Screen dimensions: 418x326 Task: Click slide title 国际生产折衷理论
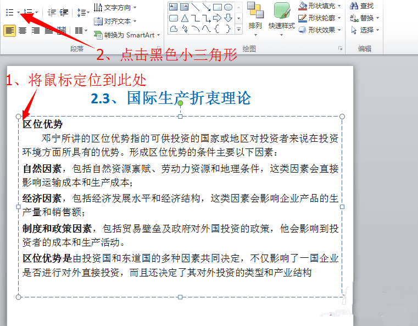pyautogui.click(x=189, y=98)
